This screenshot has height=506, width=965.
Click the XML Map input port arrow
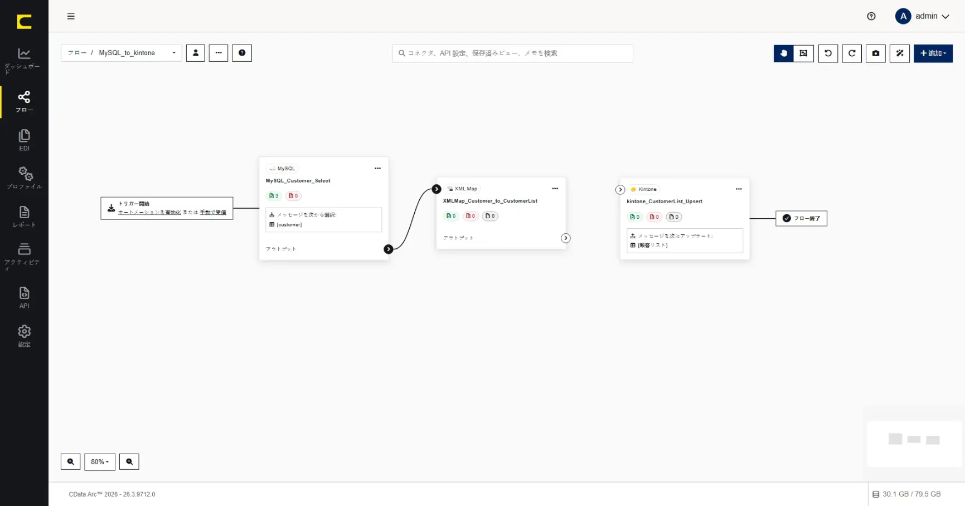[437, 189]
